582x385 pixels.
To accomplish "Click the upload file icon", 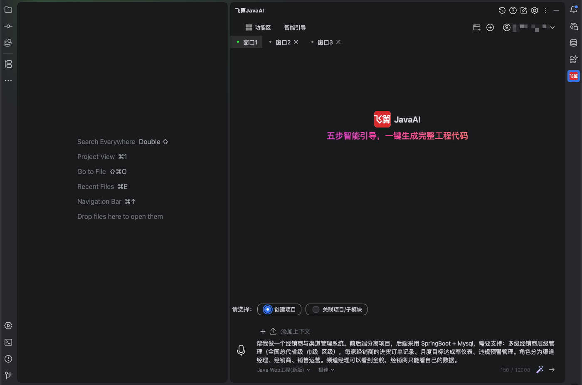I will [273, 331].
